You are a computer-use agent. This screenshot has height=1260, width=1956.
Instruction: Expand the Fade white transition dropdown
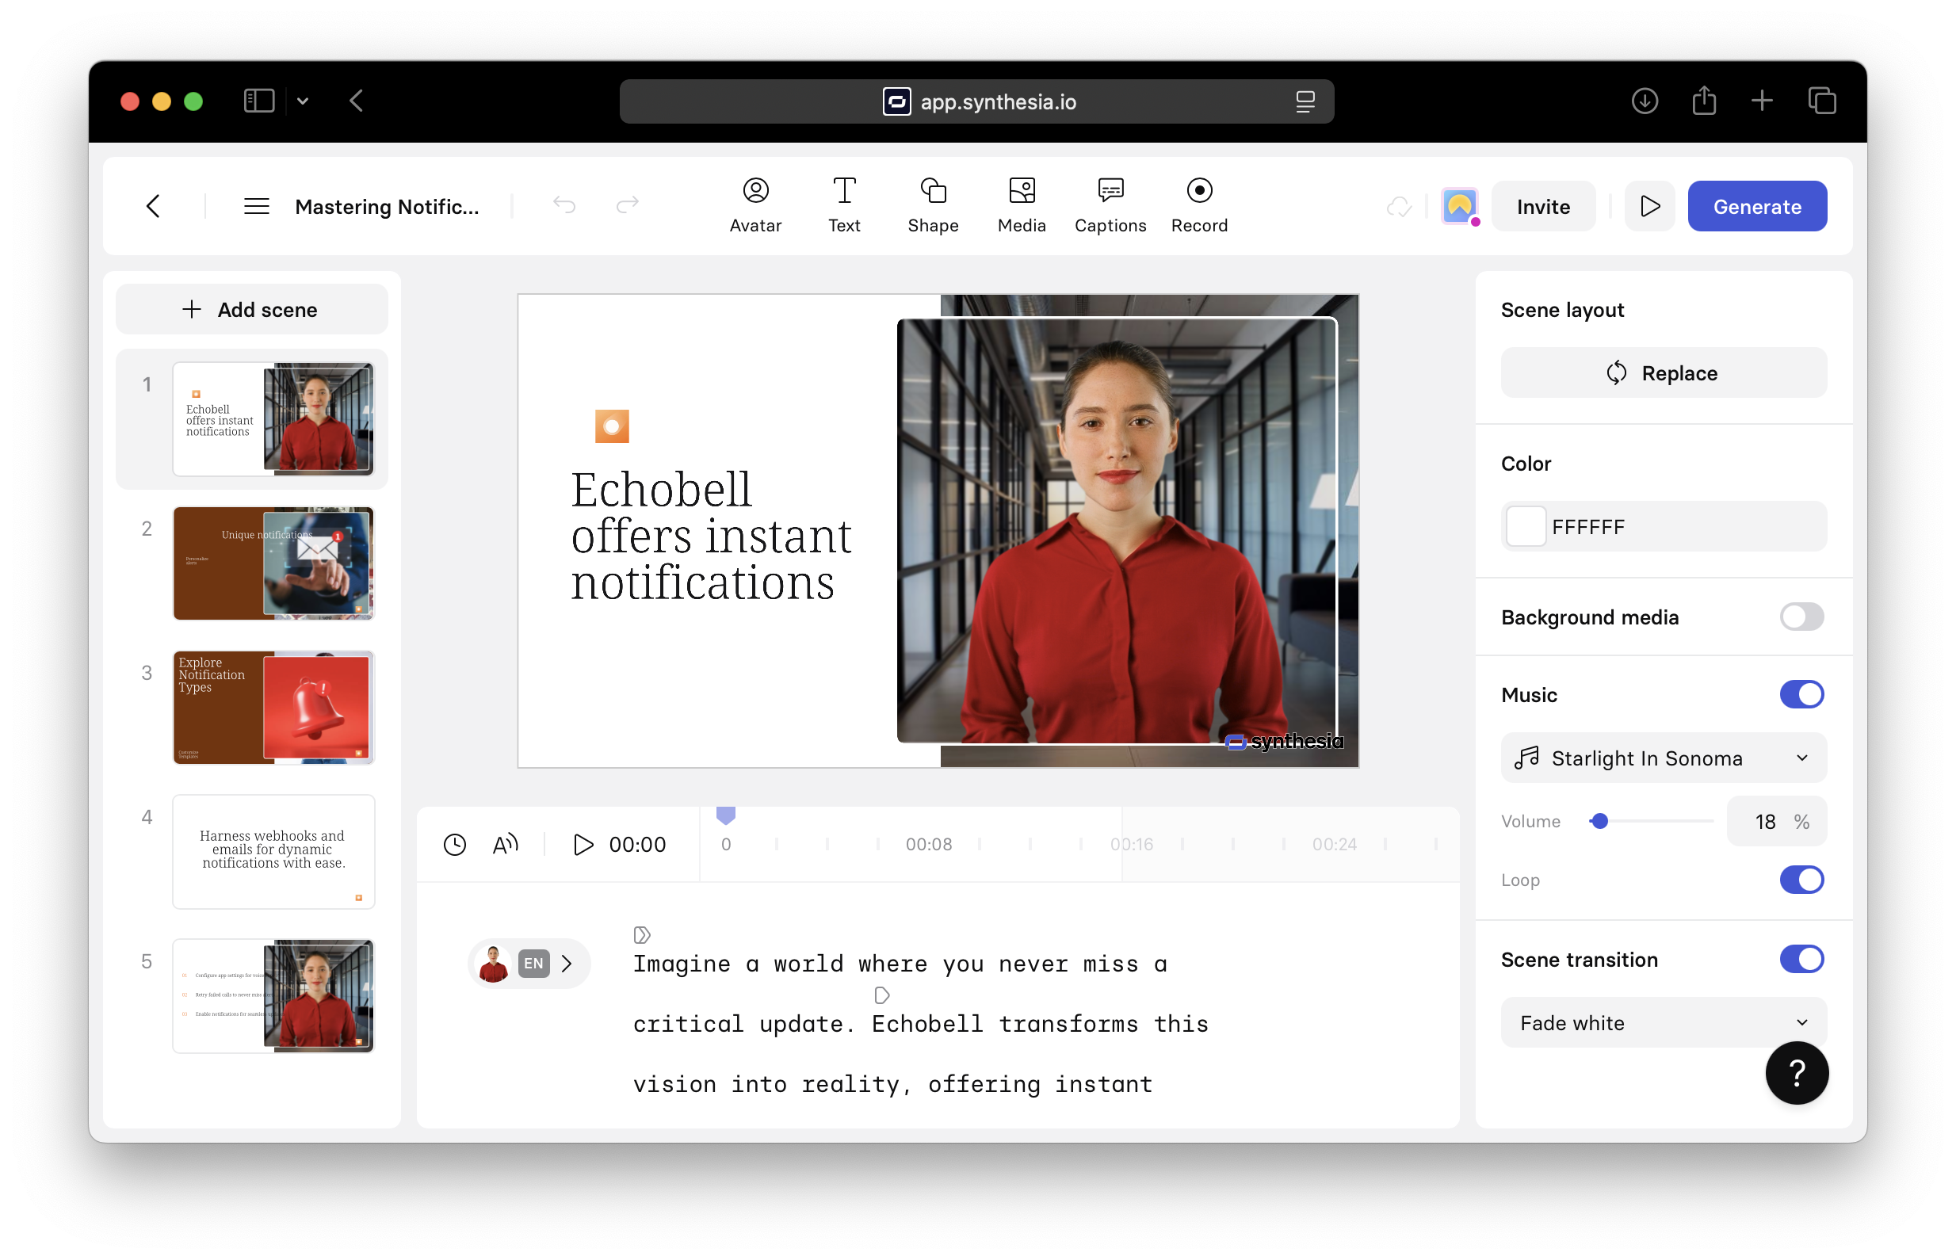1662,1023
